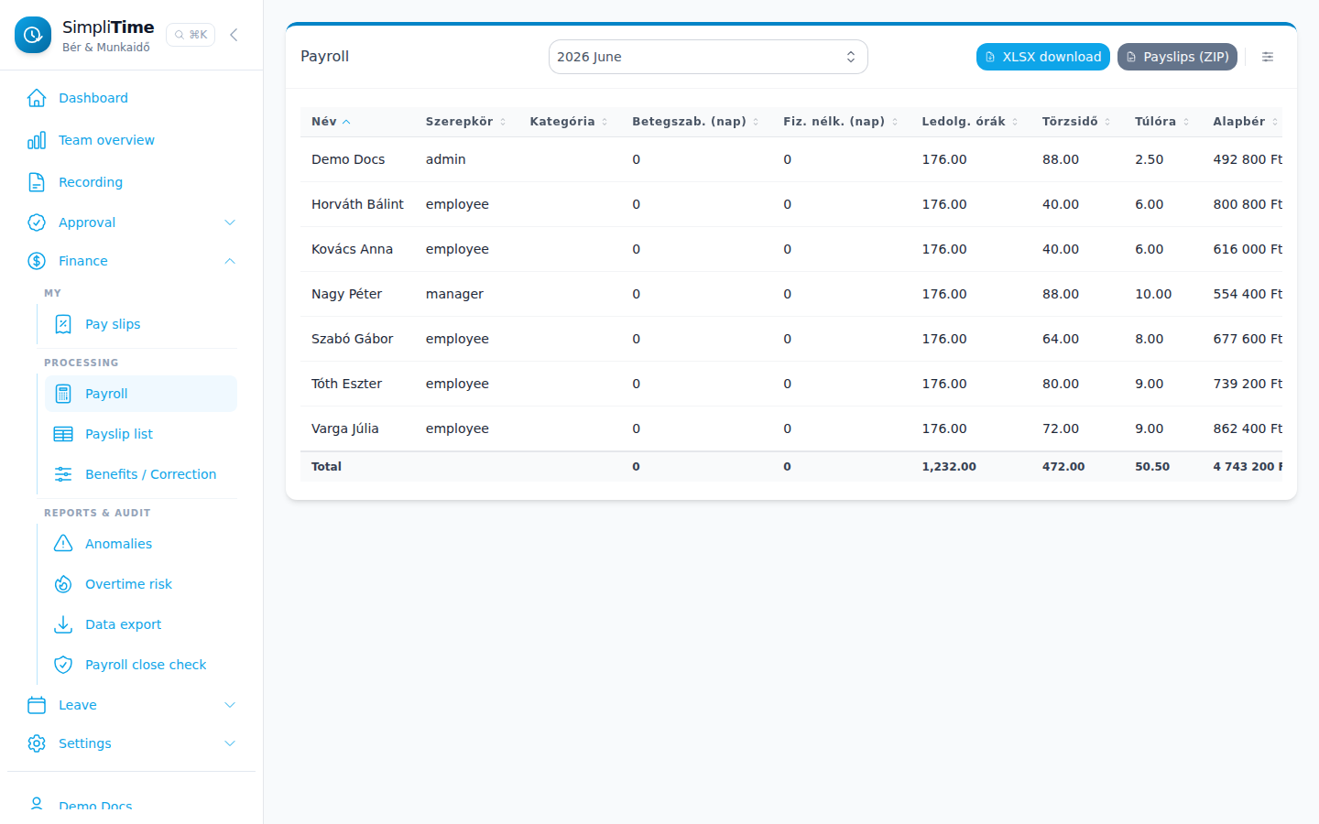Viewport: 1319px width, 824px height.
Task: Collapse the sidebar with the arrow icon
Action: [x=234, y=35]
